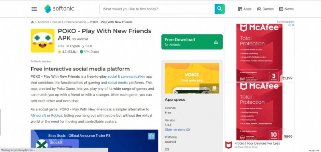Open the 'social & communication' text link
Screen dimensions: 321x152
coord(126,76)
